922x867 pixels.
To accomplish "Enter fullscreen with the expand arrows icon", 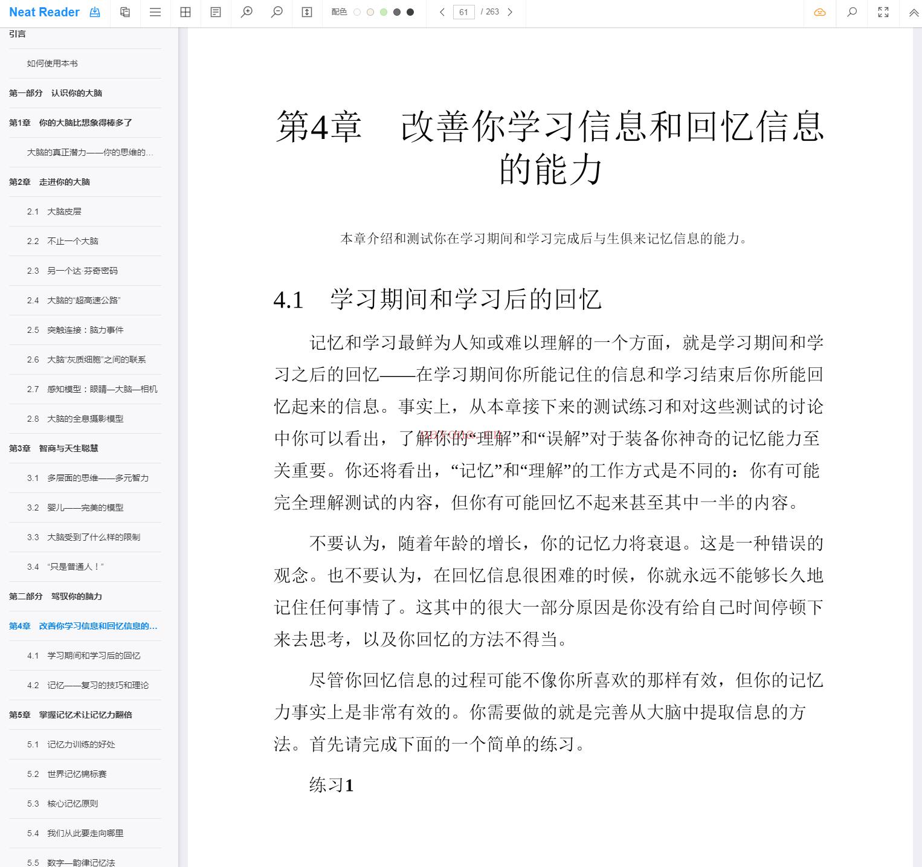I will pos(883,12).
